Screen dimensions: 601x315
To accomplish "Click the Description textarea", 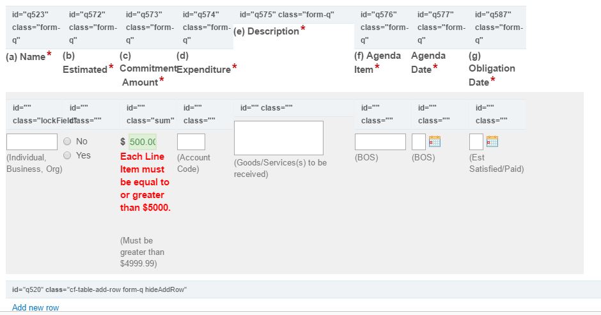I will point(279,138).
